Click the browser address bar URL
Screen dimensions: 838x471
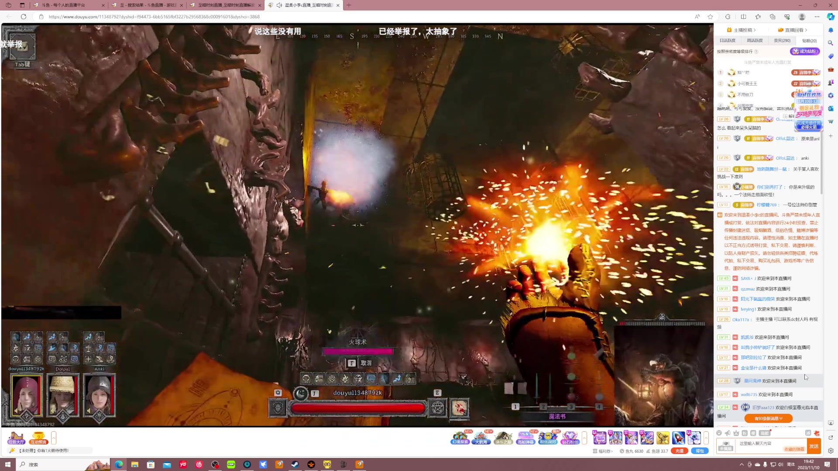coord(154,17)
